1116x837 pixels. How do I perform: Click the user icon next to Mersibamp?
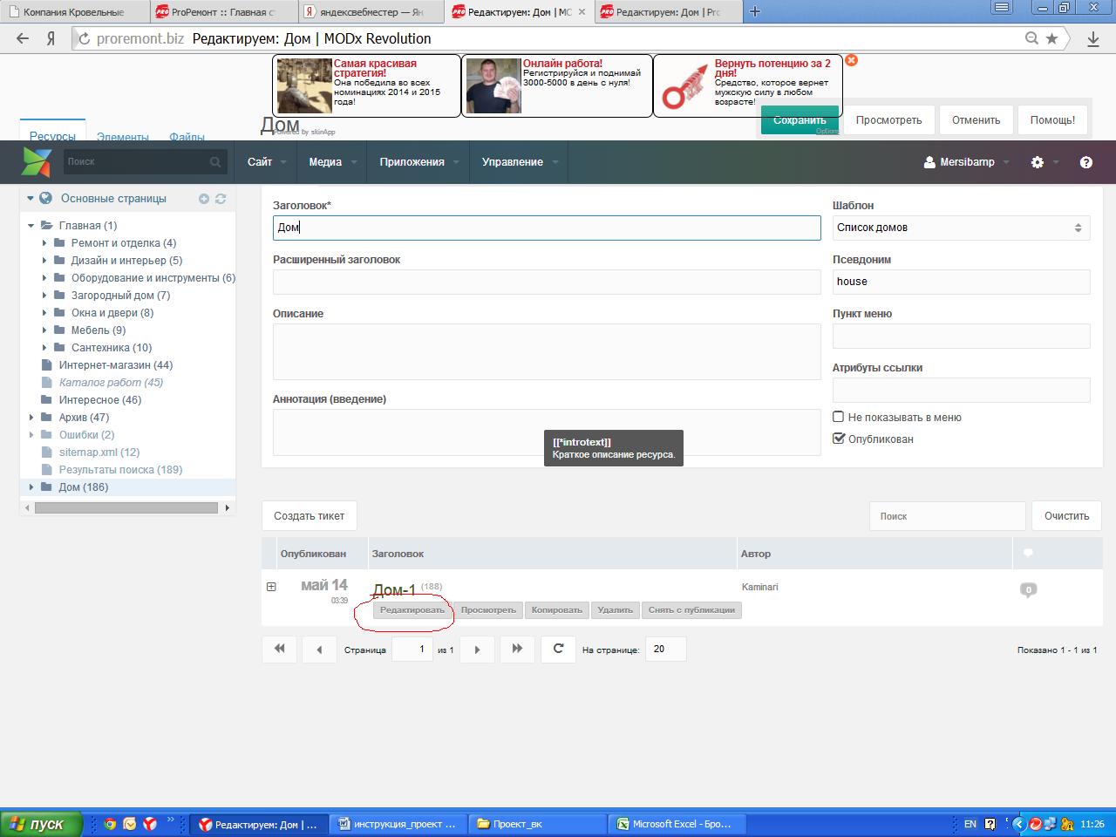click(929, 162)
